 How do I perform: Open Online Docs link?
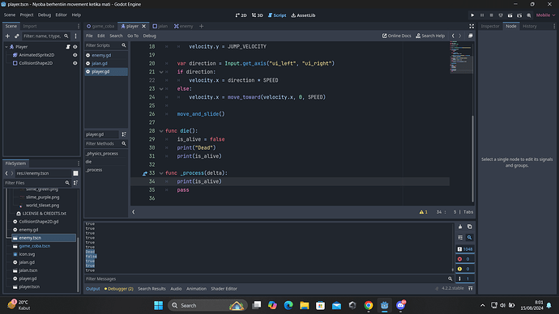point(396,36)
